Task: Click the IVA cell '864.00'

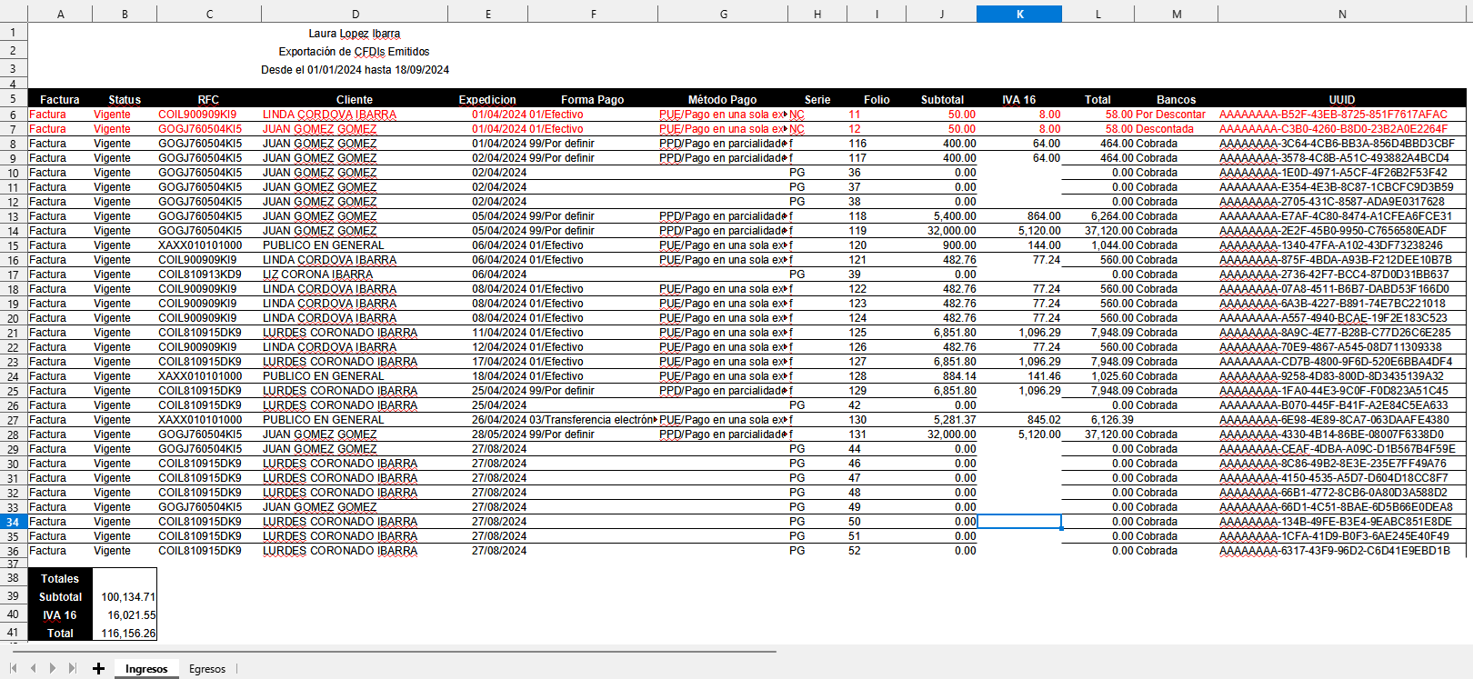Action: click(1019, 216)
